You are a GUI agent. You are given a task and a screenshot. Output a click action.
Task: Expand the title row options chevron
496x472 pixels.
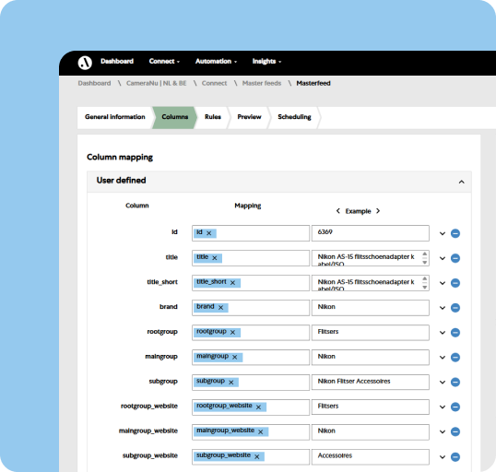click(x=443, y=258)
